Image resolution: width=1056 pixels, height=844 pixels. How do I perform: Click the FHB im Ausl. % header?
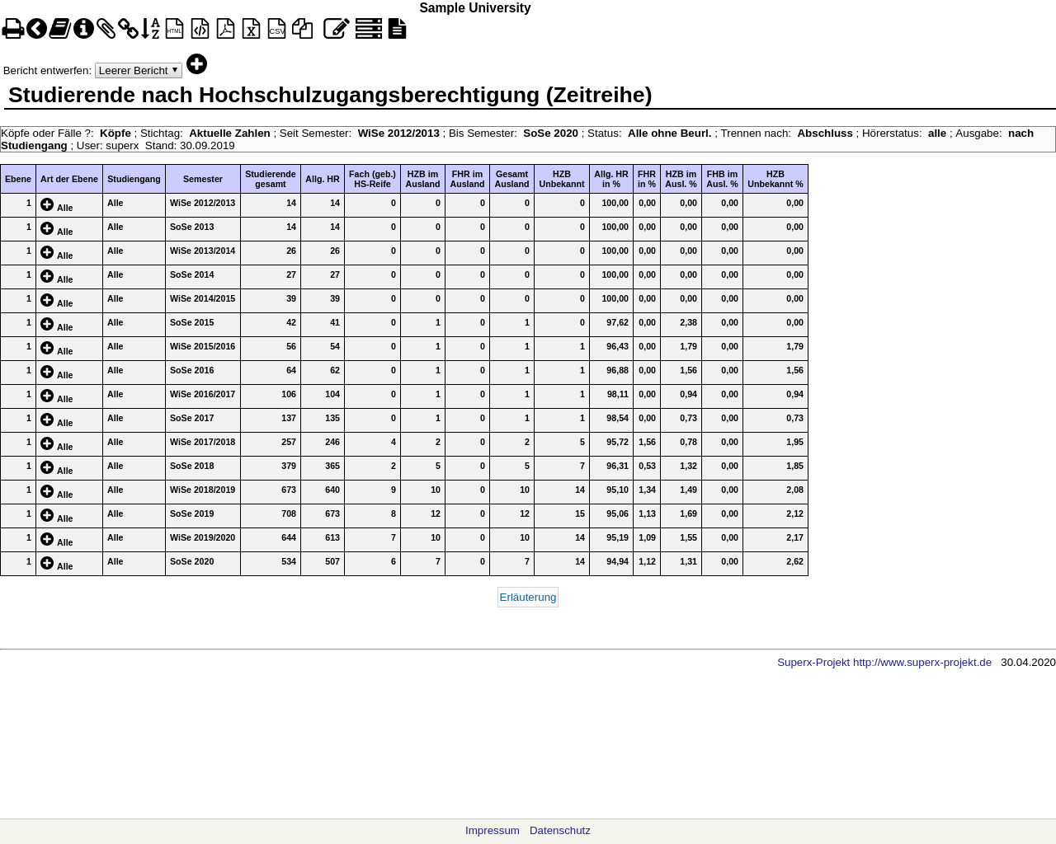(722, 179)
